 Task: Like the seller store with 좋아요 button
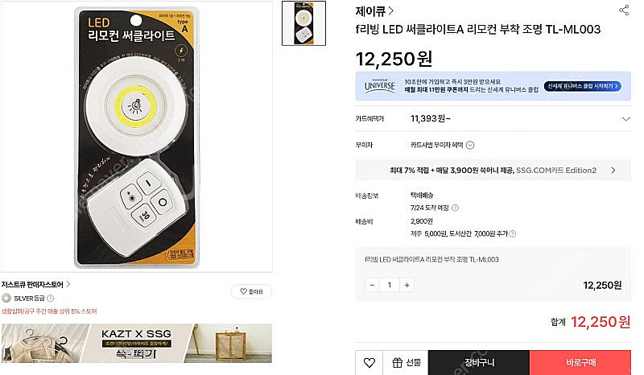tap(250, 291)
